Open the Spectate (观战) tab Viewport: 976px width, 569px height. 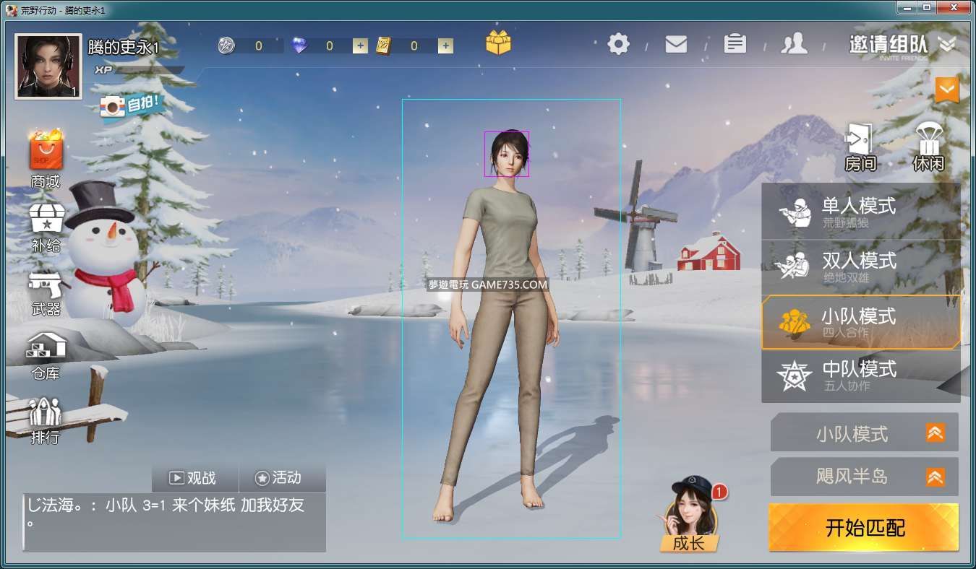(195, 478)
